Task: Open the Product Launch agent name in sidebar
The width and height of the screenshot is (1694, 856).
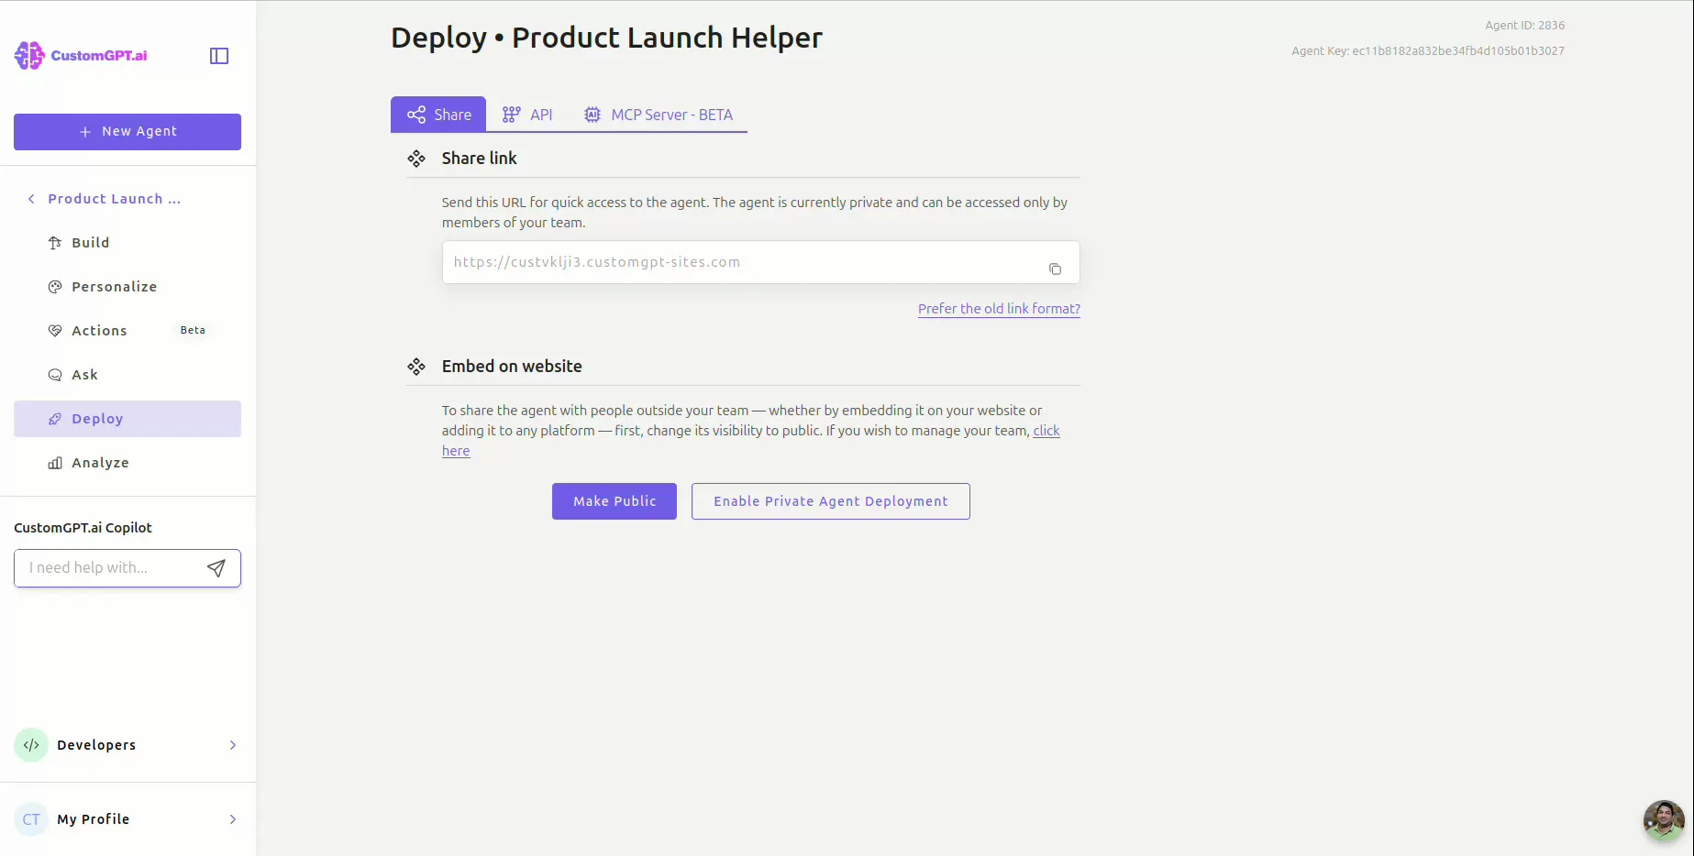Action: [x=114, y=199]
